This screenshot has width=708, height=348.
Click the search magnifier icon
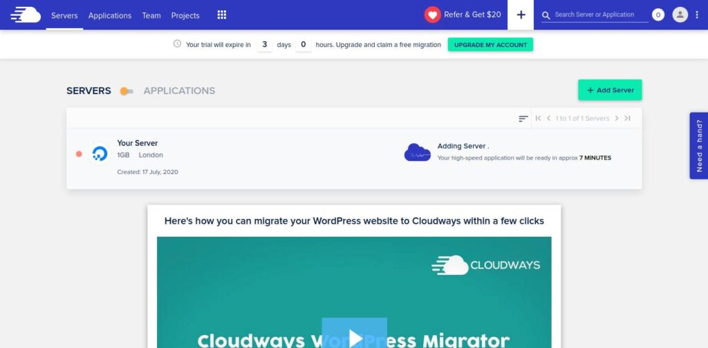pos(546,15)
